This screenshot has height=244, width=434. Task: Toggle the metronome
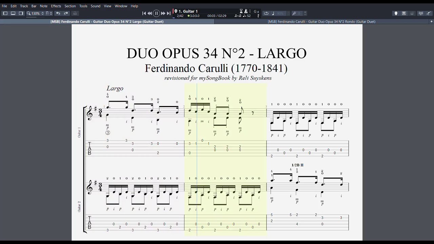coord(246,11)
